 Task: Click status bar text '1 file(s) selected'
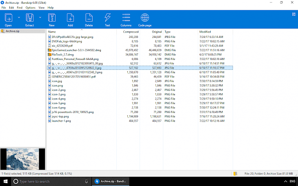(11, 174)
